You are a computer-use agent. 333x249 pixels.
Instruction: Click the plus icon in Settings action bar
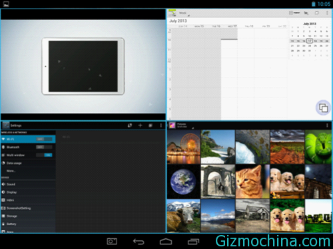[140, 125]
